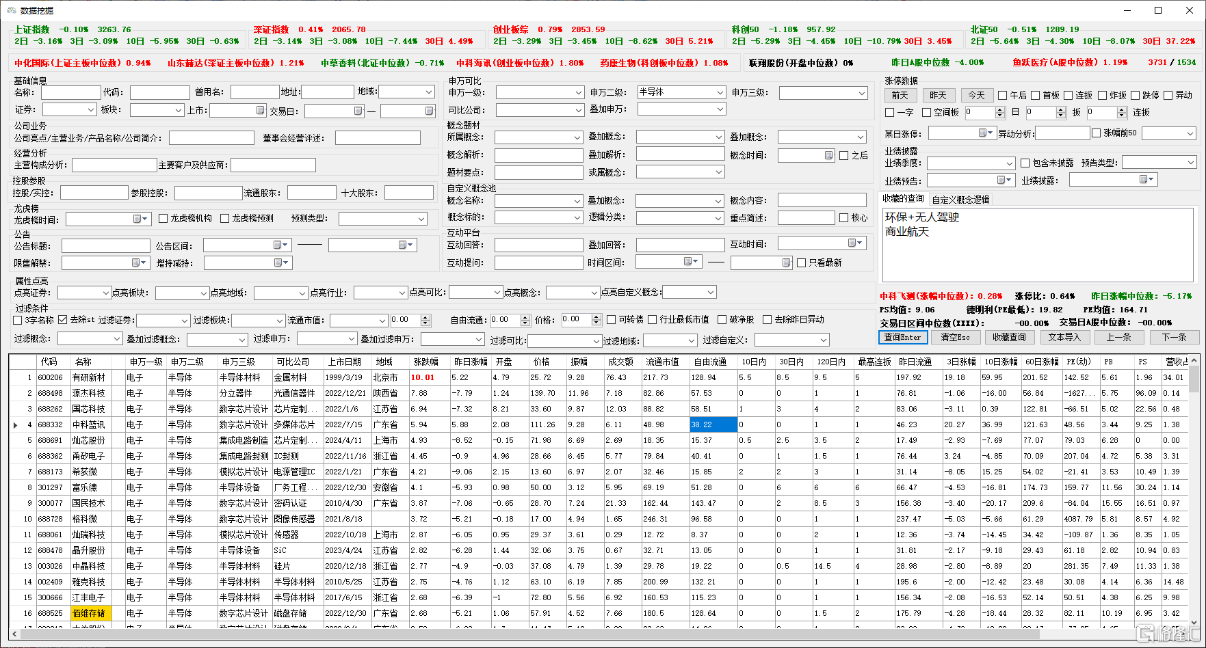Expand the 申万三级 dropdown
This screenshot has height=648, width=1206.
pos(861,92)
